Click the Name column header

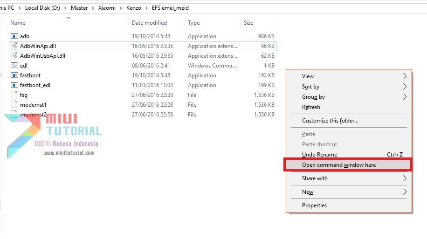(x=18, y=23)
